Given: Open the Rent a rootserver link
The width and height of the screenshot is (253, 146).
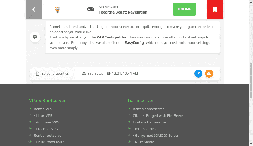Looking at the screenshot, I should (48, 135).
